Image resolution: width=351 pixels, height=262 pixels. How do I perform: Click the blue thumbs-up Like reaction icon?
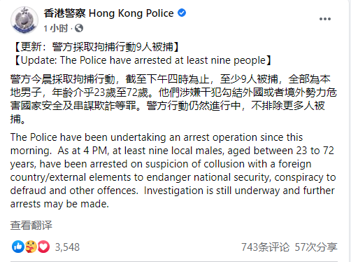18,247
